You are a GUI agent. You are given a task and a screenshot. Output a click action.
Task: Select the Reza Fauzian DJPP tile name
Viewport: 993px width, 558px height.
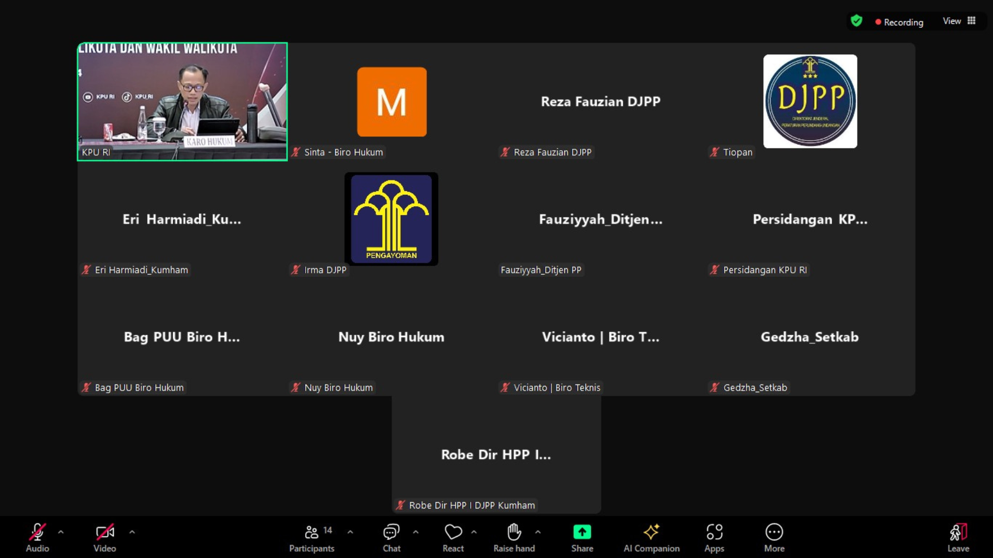(x=600, y=101)
